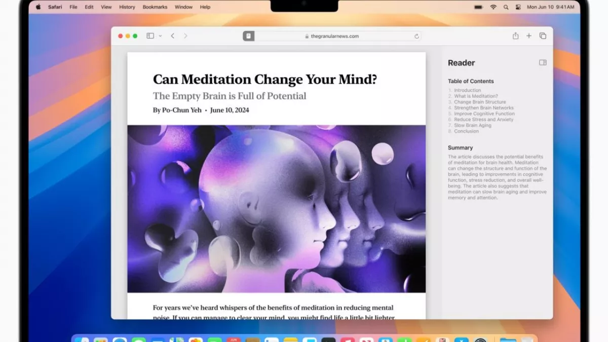Open a new tab with plus icon
The width and height of the screenshot is (608, 342).
tap(529, 36)
